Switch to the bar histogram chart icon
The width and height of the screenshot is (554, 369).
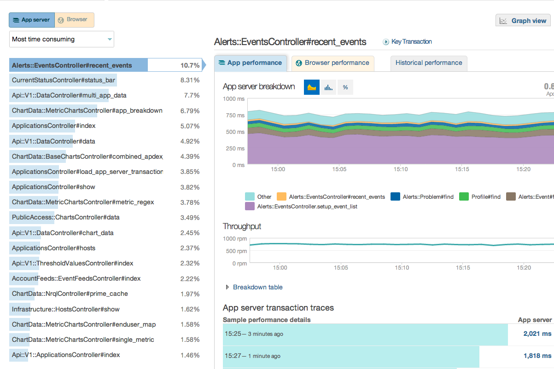pyautogui.click(x=328, y=87)
